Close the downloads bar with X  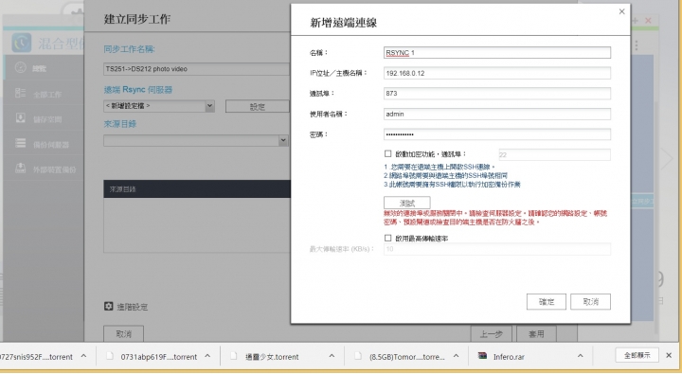(669, 356)
